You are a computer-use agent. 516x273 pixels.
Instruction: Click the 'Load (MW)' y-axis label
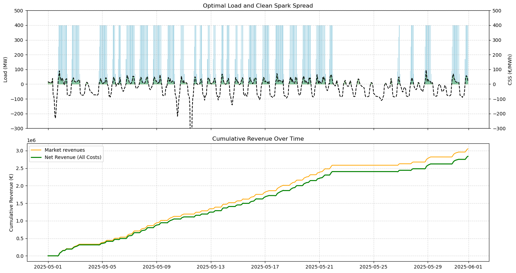(x=6, y=69)
